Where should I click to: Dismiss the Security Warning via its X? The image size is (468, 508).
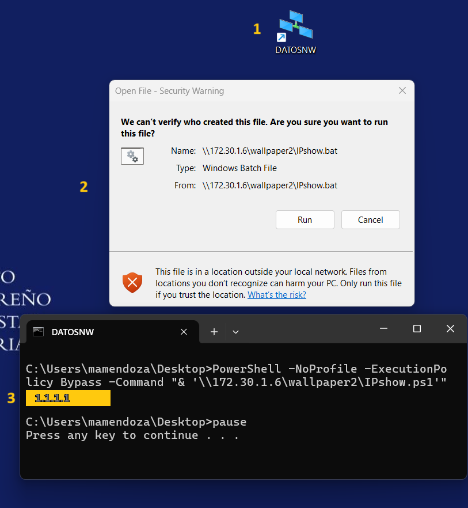click(x=402, y=90)
